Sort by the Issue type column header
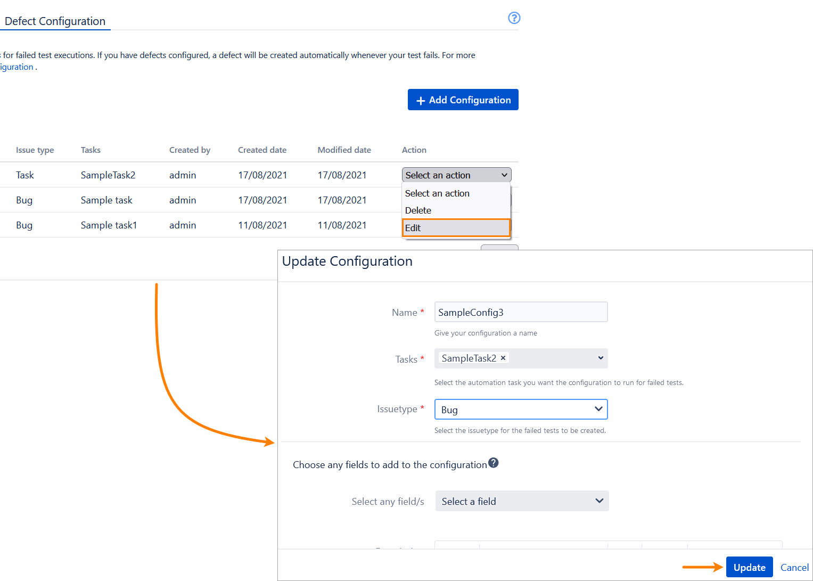The height and width of the screenshot is (581, 813). pyautogui.click(x=35, y=150)
